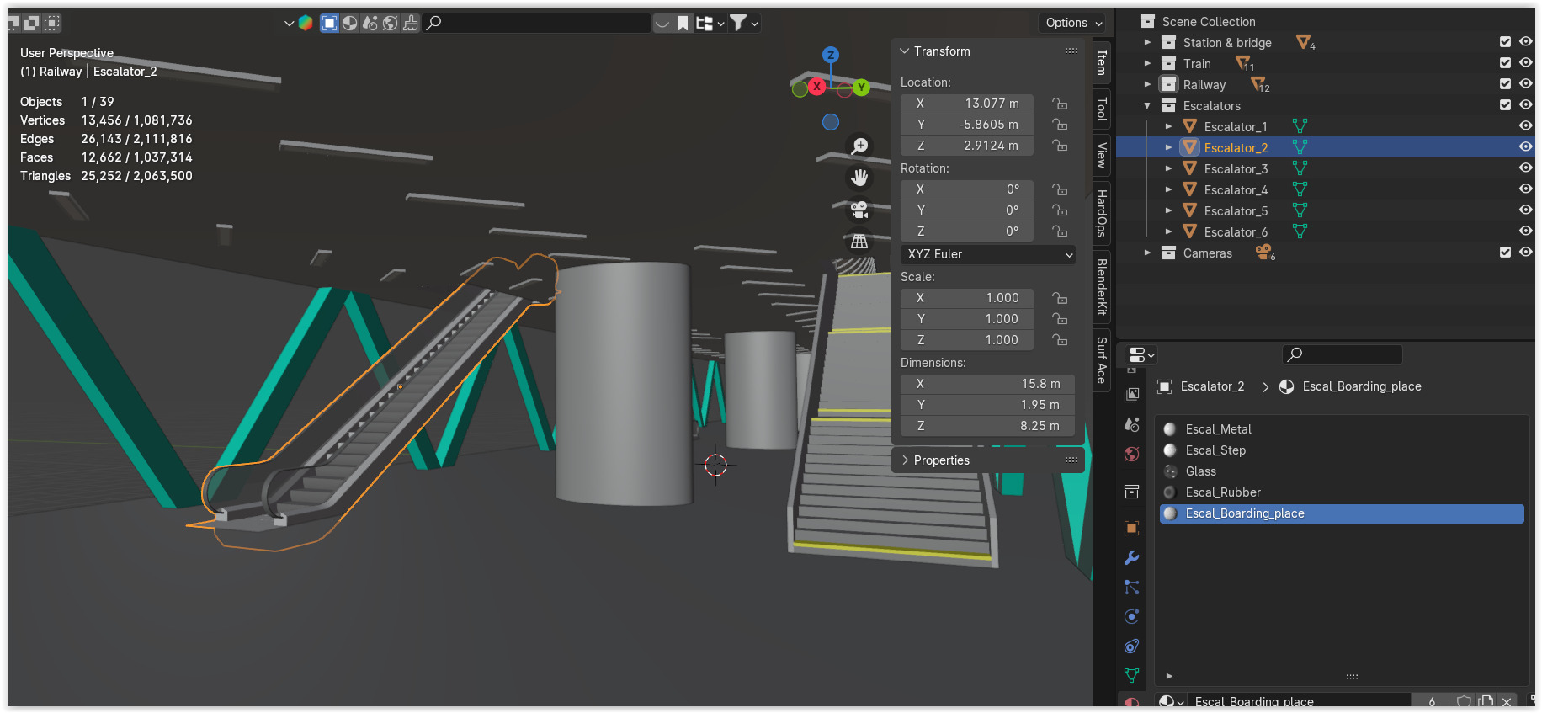Open the Modifiers wrench tab in properties
The height and width of the screenshot is (713, 1542).
(x=1131, y=557)
